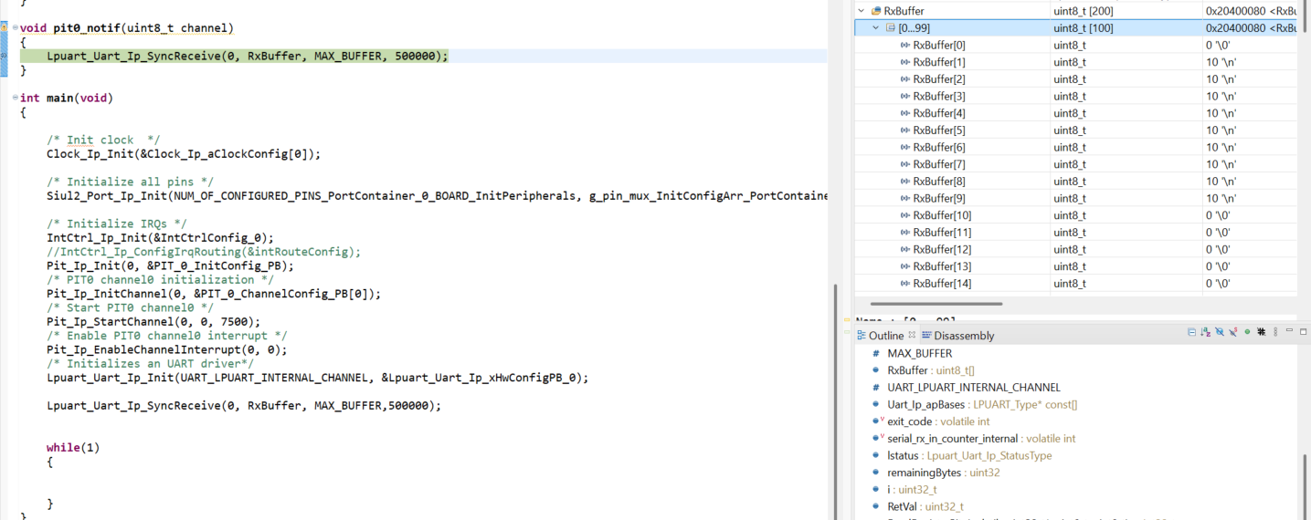Select RetVal in the Outline list

coord(925,506)
